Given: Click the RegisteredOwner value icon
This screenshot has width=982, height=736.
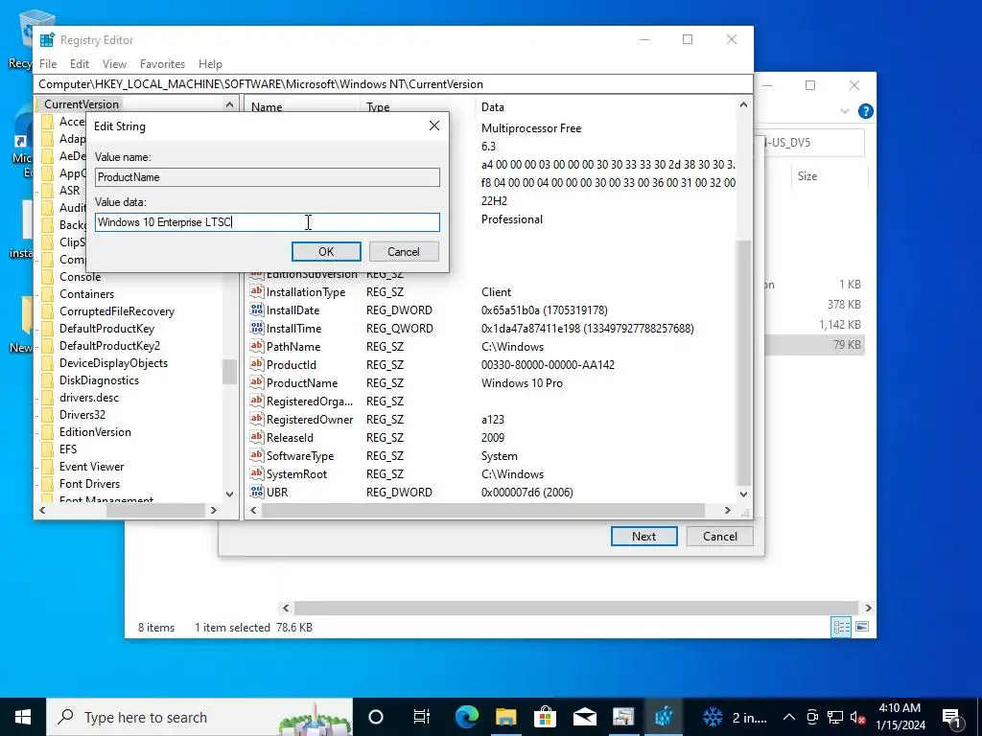Looking at the screenshot, I should point(257,419).
